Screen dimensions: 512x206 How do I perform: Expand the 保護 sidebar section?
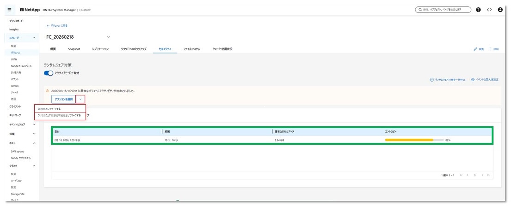[34, 134]
